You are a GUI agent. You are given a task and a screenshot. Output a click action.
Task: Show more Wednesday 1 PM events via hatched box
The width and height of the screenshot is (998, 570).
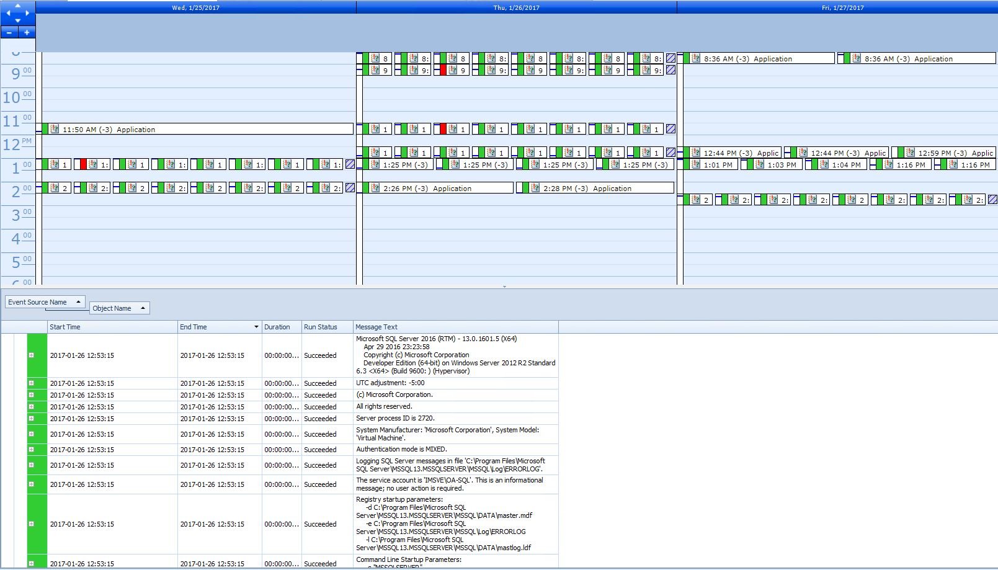pyautogui.click(x=350, y=164)
